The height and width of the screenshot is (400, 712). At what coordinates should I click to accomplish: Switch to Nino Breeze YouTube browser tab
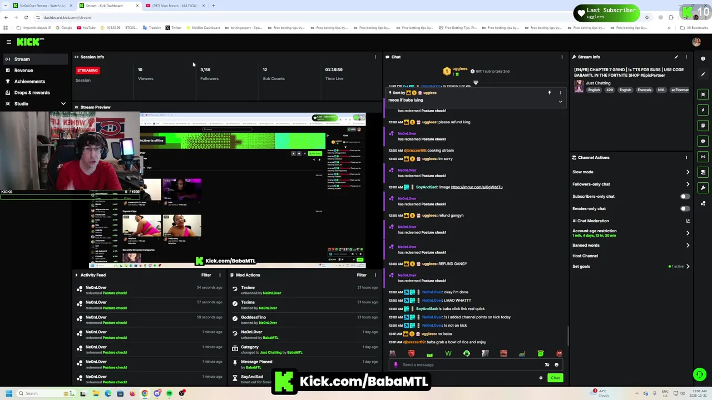pyautogui.click(x=175, y=6)
